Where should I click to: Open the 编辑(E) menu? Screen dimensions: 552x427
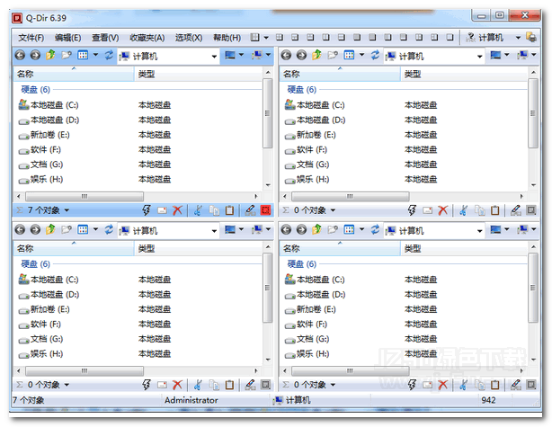point(68,38)
